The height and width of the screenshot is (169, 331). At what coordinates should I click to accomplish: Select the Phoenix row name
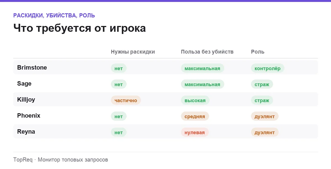[29, 116]
